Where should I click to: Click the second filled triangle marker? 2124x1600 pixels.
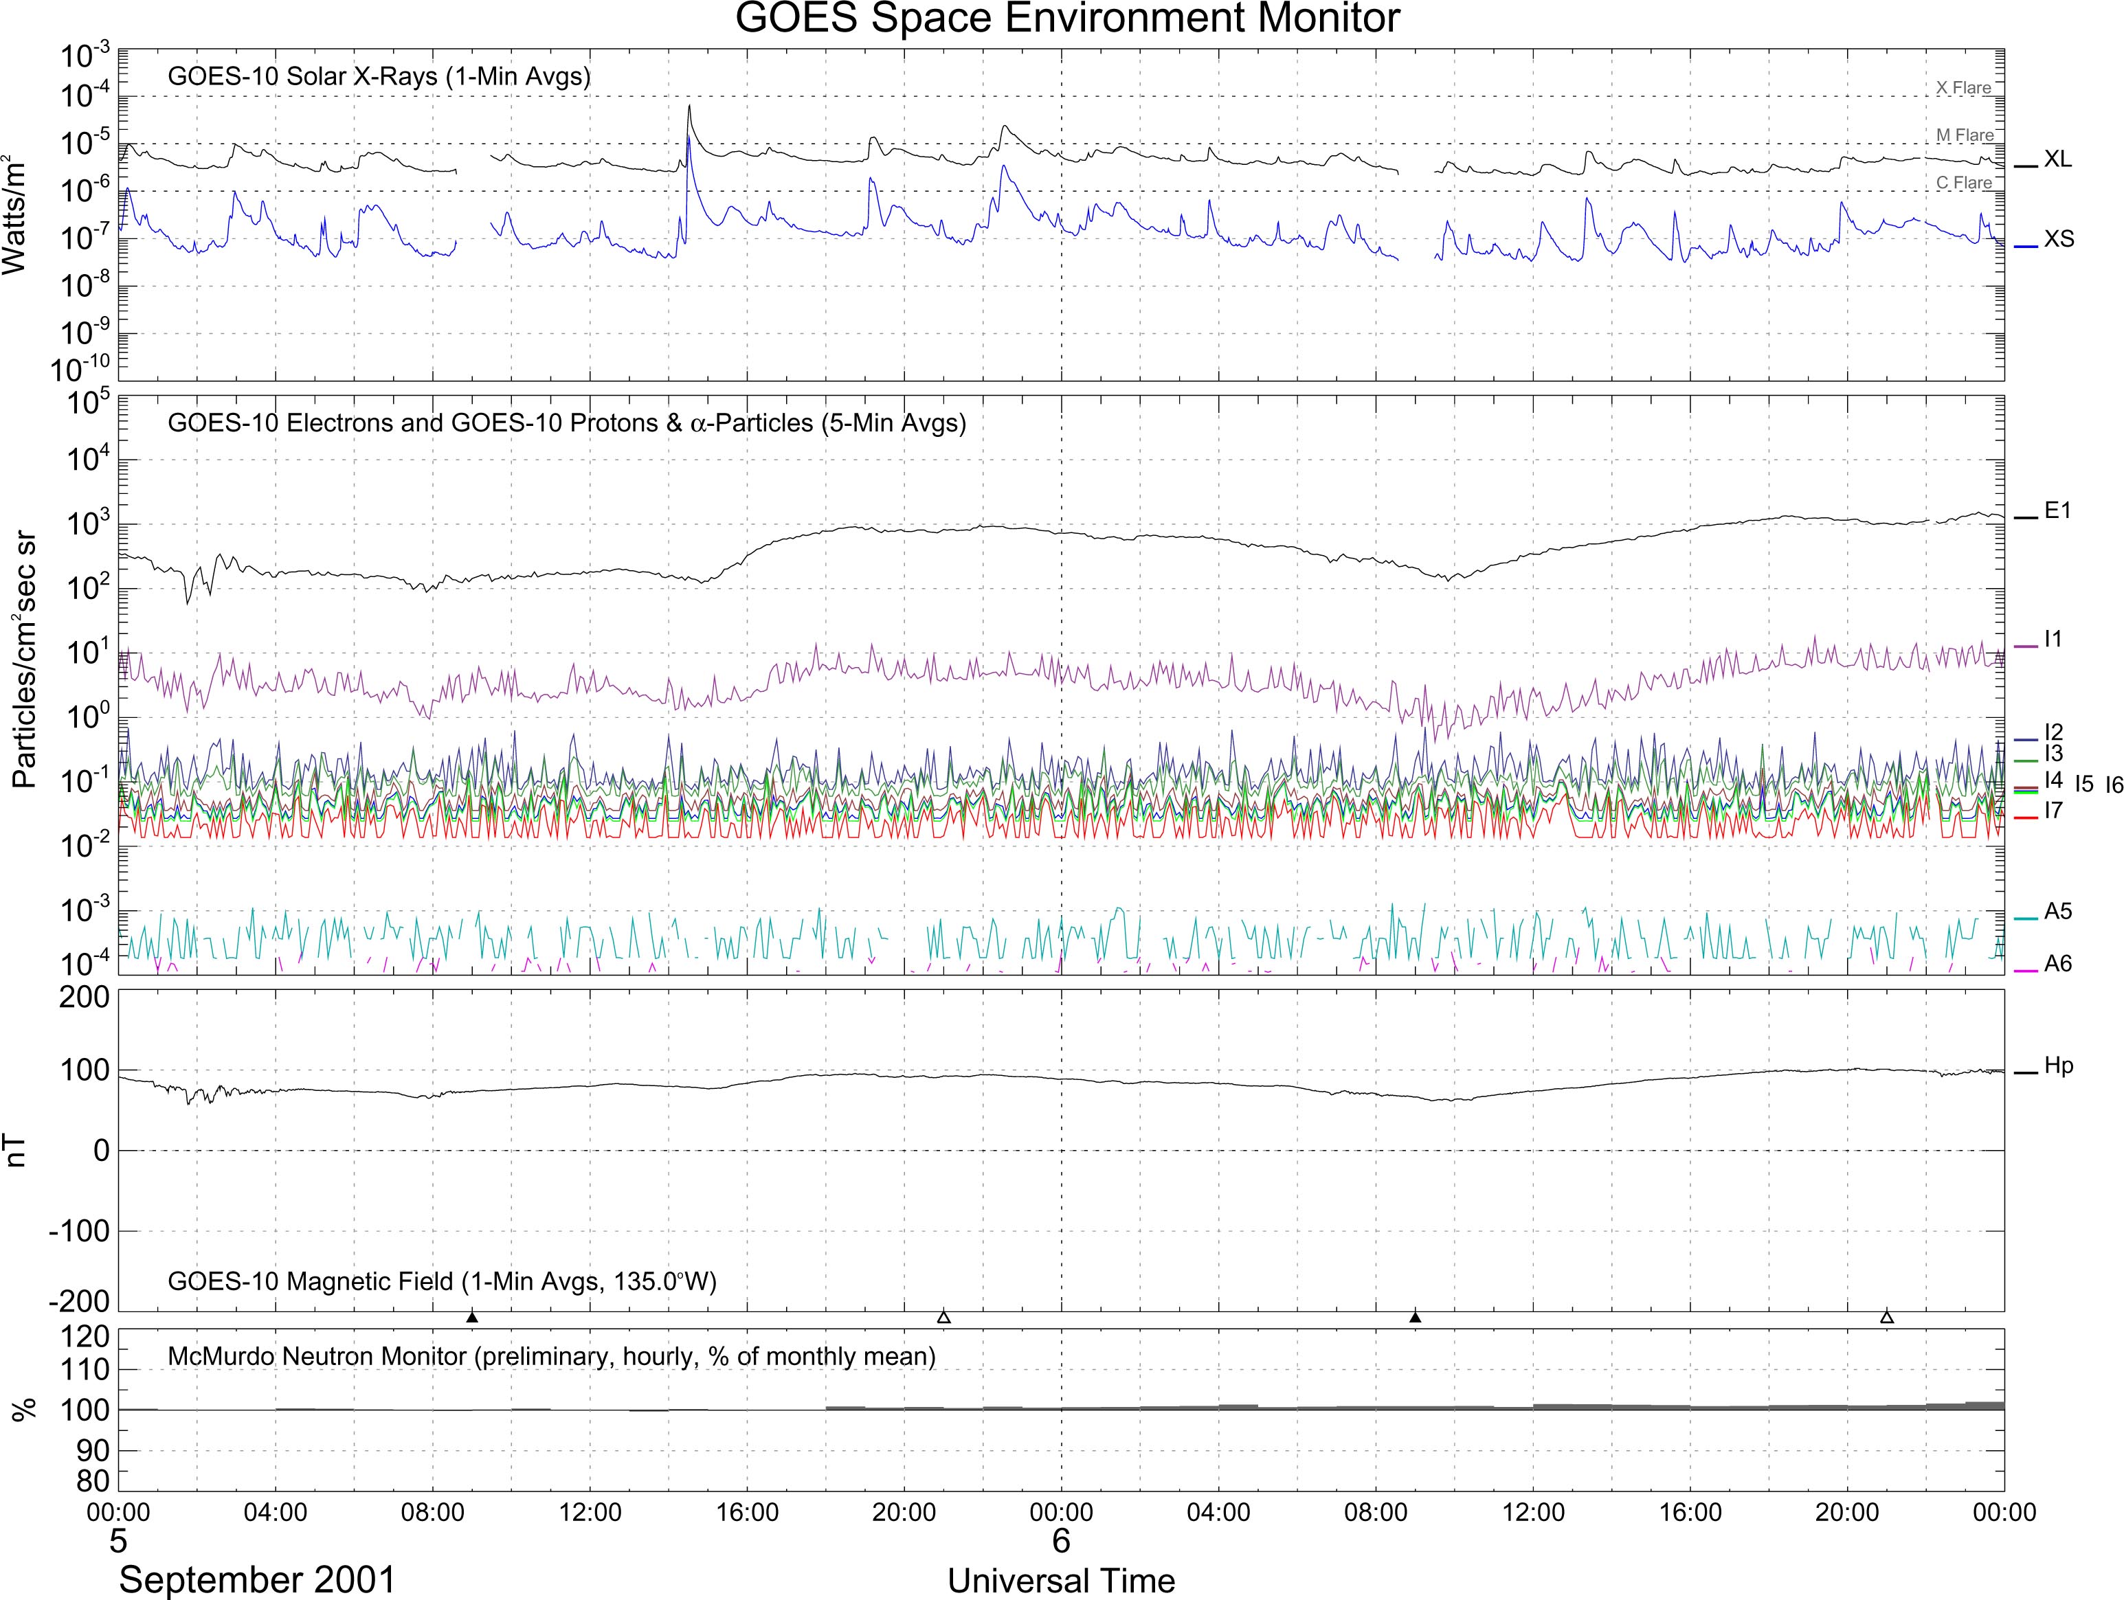(x=1414, y=1317)
